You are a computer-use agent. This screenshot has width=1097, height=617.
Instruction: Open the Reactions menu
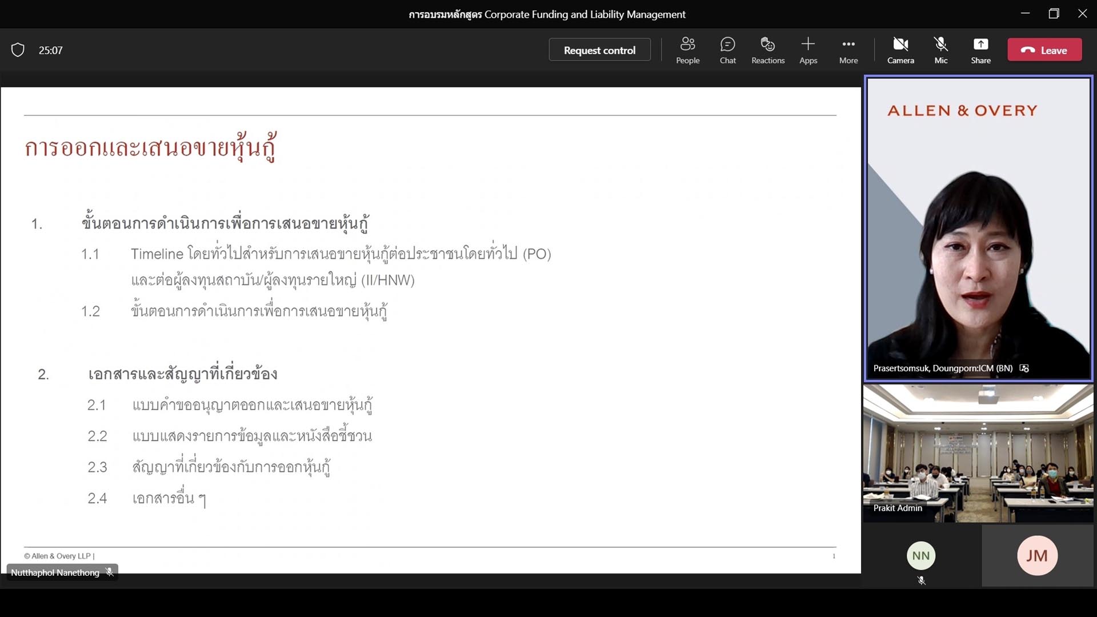[x=767, y=50]
